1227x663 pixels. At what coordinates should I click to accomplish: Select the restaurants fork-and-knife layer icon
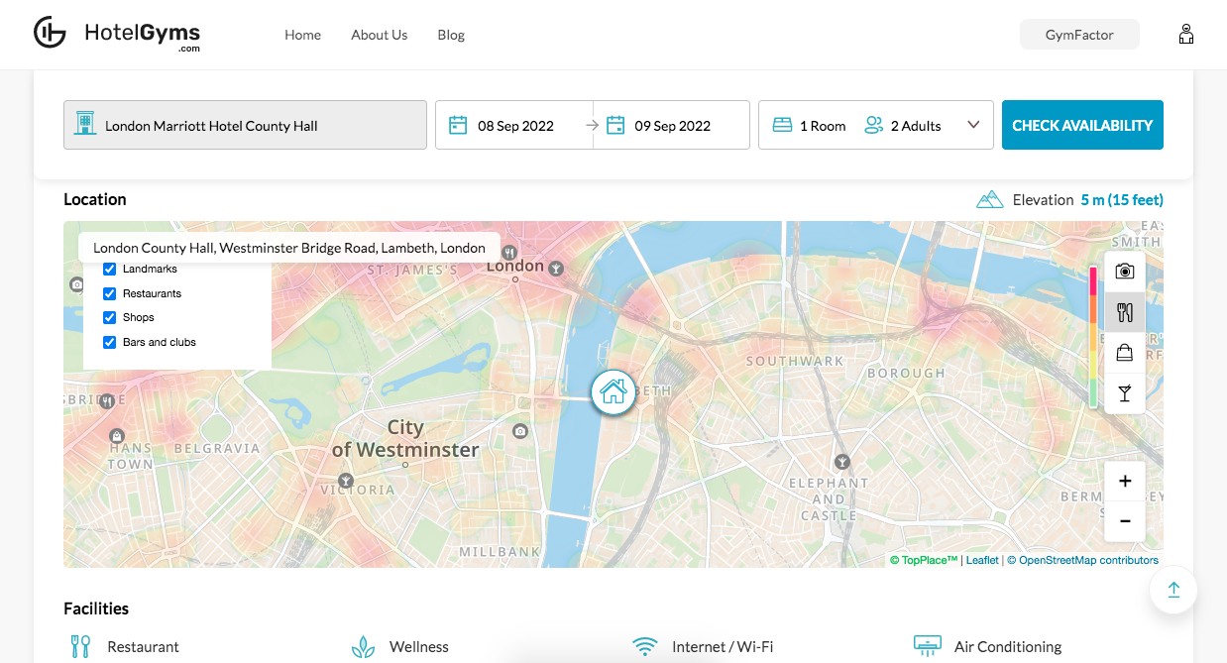[1124, 312]
